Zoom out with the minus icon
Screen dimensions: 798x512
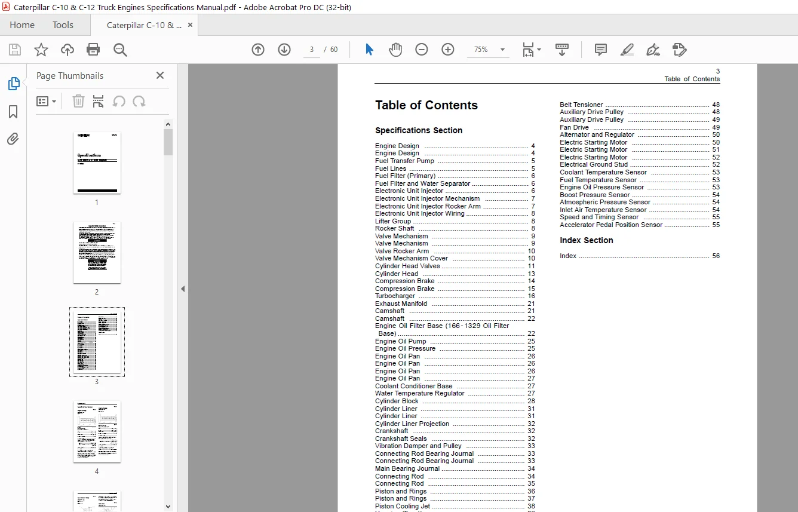point(422,50)
